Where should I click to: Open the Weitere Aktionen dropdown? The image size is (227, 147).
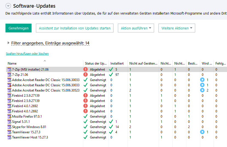click(x=177, y=28)
